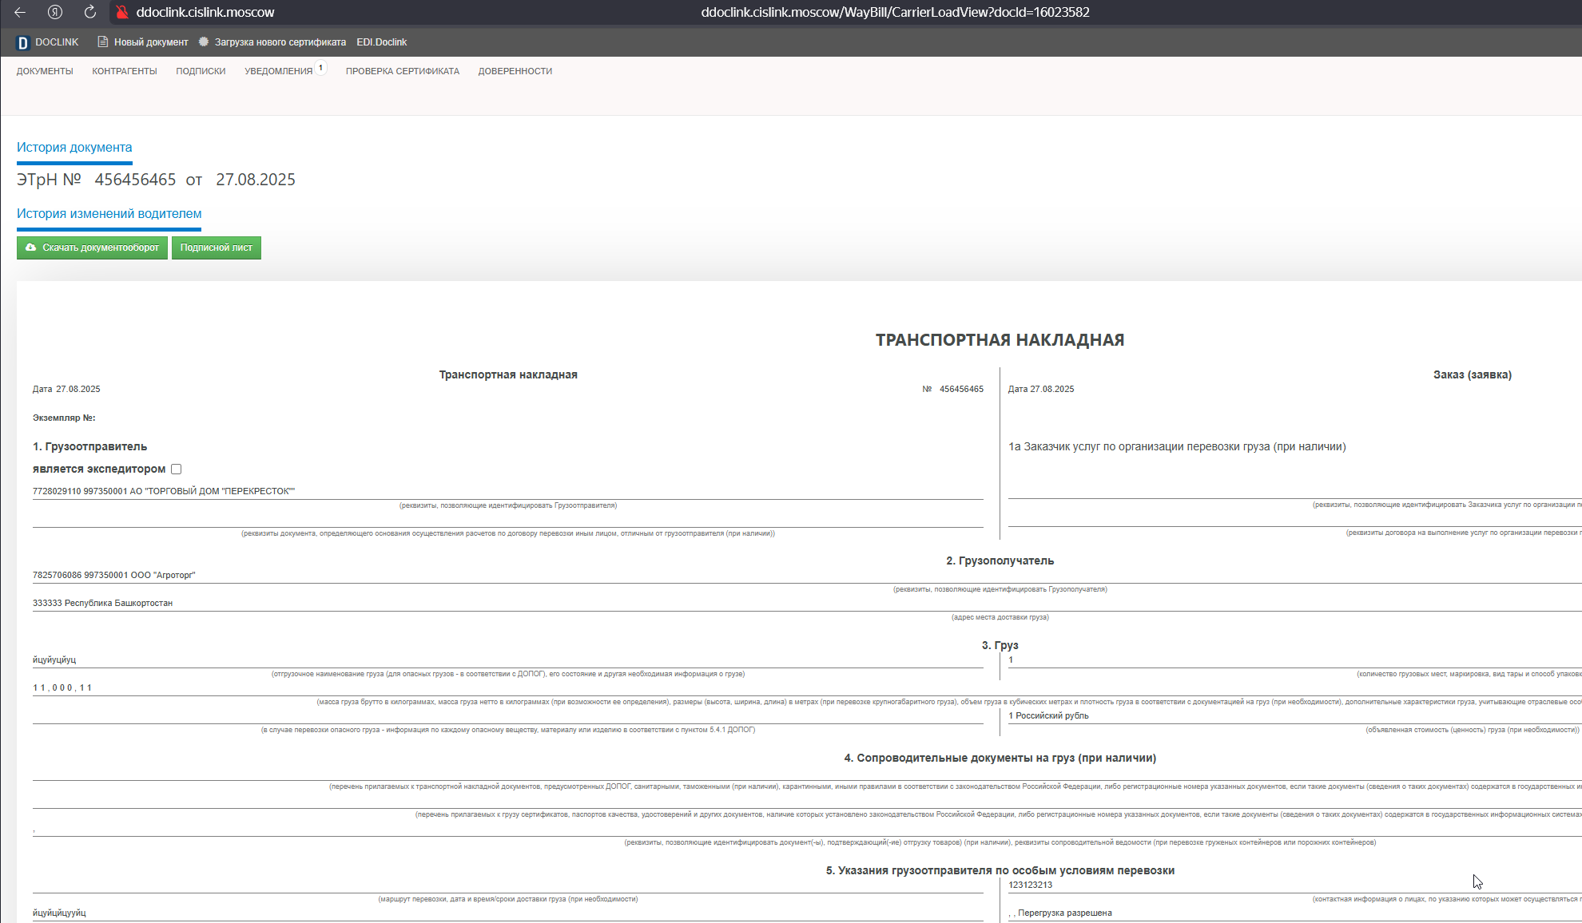Click address '333333 Республика Башкортостан'
Image resolution: width=1582 pixels, height=923 pixels.
(x=102, y=603)
